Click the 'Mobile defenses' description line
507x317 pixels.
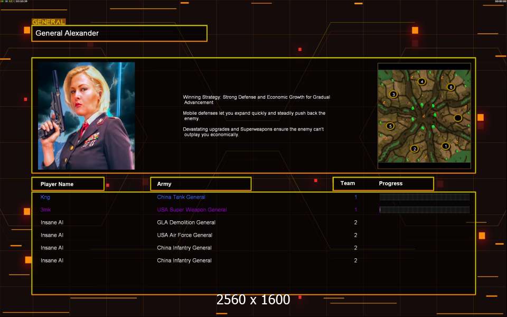tap(254, 116)
